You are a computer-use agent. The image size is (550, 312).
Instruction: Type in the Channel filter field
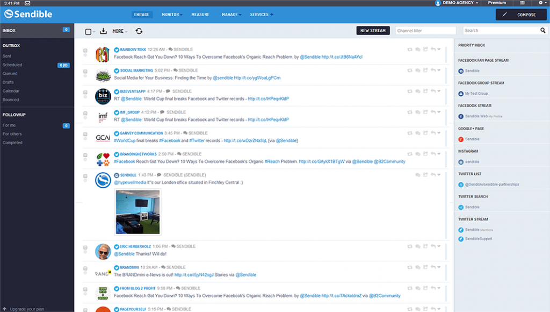click(425, 31)
